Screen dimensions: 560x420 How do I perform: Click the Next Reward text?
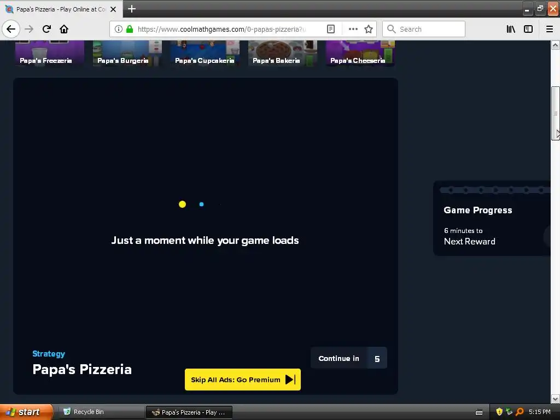[x=470, y=241]
